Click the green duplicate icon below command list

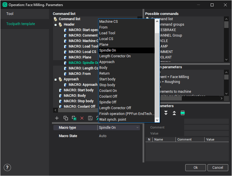pos(74,118)
